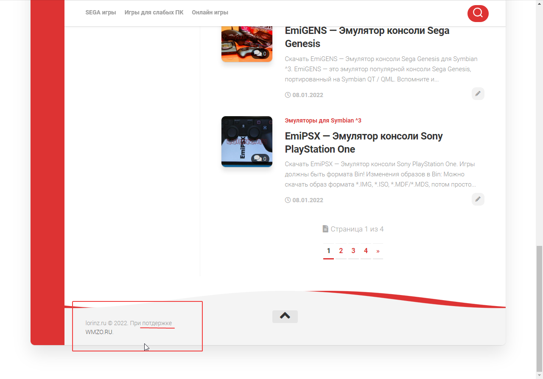The width and height of the screenshot is (543, 379).
Task: Open the Онлайн игры menu item
Action: 210,12
